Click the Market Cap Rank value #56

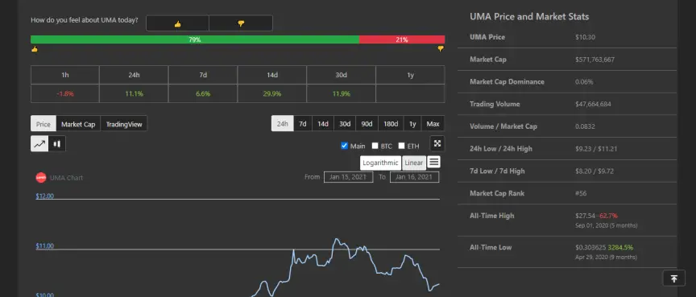point(581,193)
